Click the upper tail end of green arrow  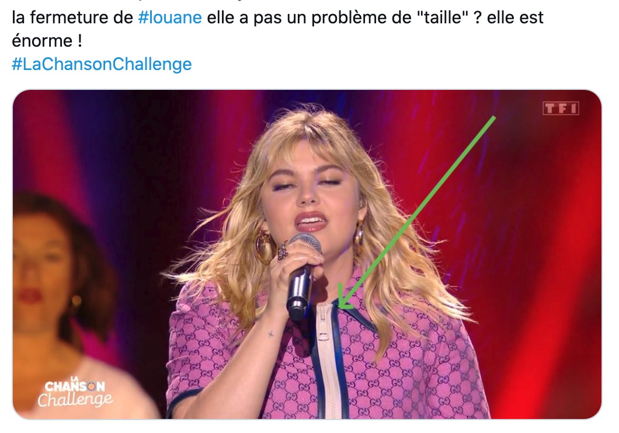(x=493, y=117)
